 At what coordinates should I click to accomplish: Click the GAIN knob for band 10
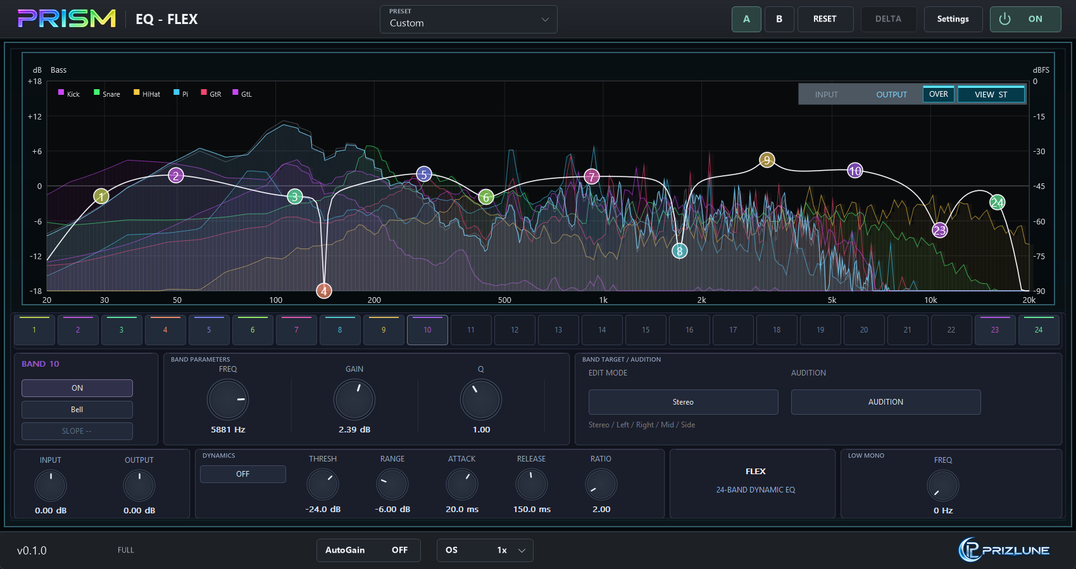(x=354, y=400)
